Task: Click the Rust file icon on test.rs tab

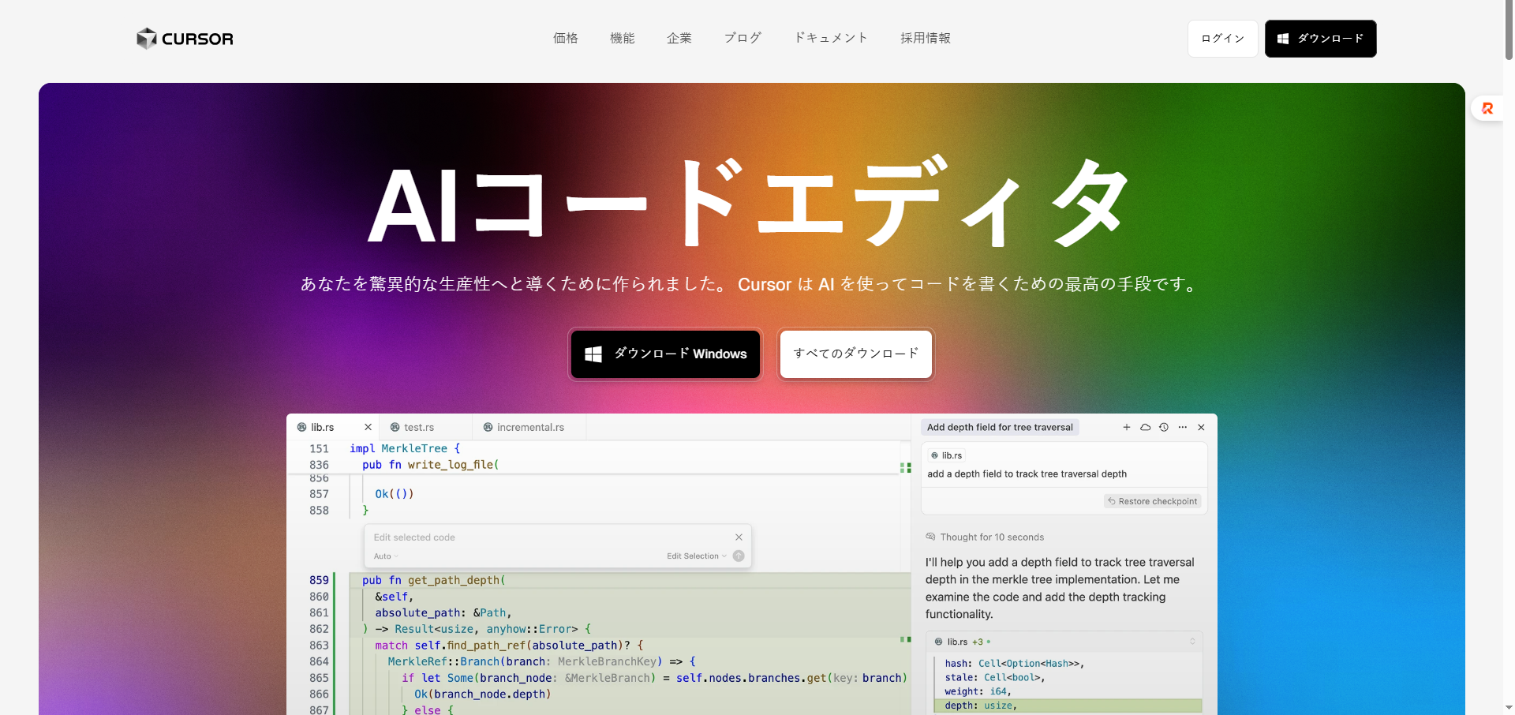Action: 395,427
